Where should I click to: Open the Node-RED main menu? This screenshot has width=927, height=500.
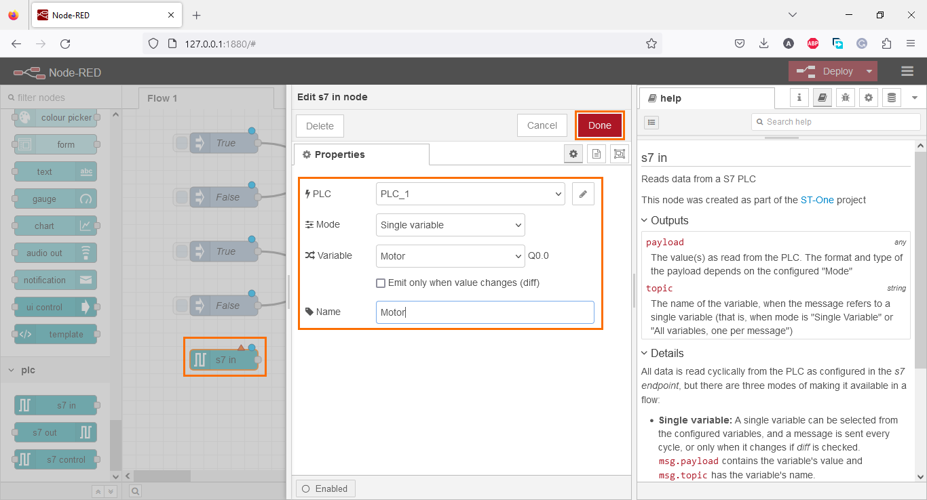point(907,71)
